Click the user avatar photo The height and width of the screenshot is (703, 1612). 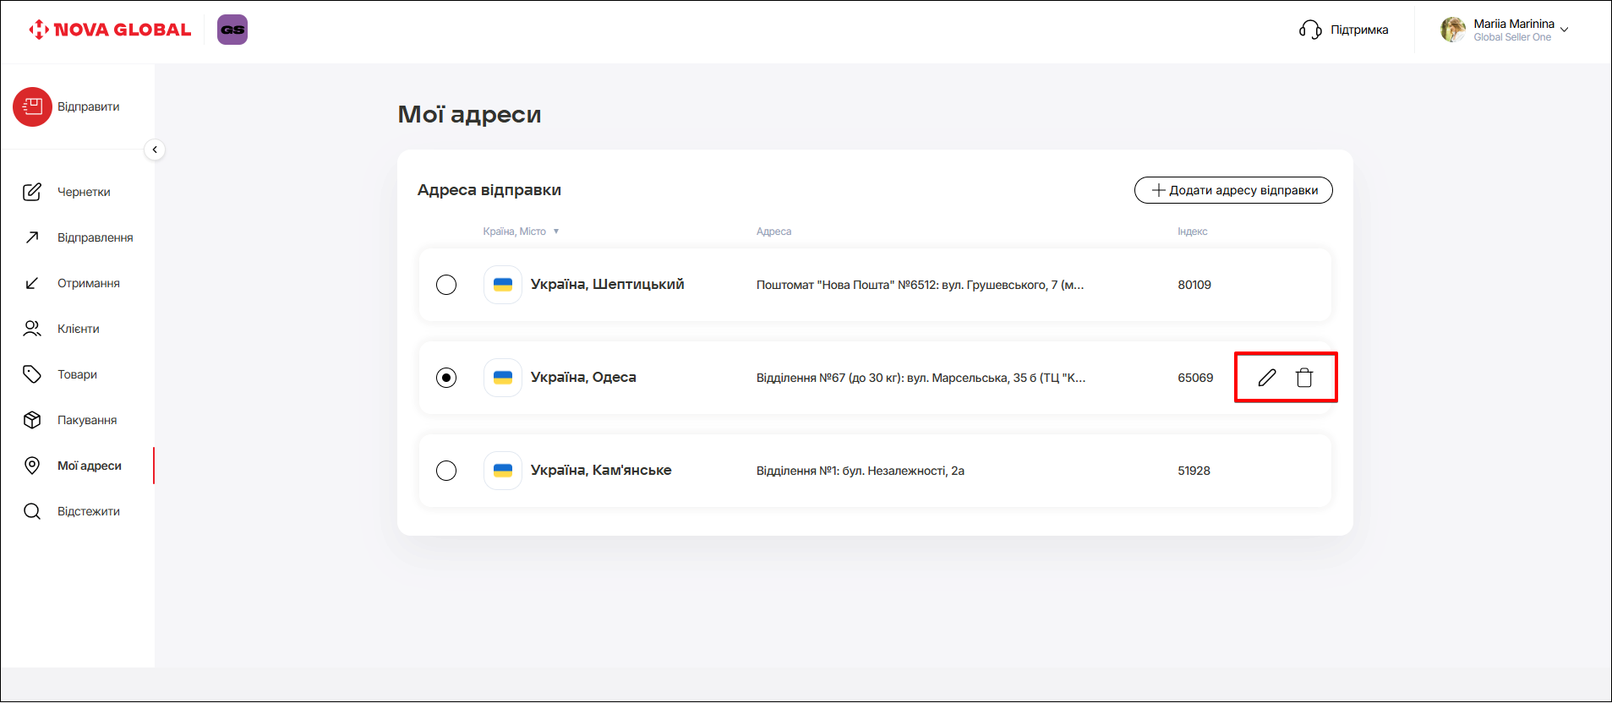tap(1453, 30)
